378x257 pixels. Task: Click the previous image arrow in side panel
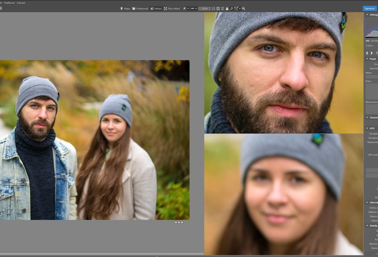(367, 53)
